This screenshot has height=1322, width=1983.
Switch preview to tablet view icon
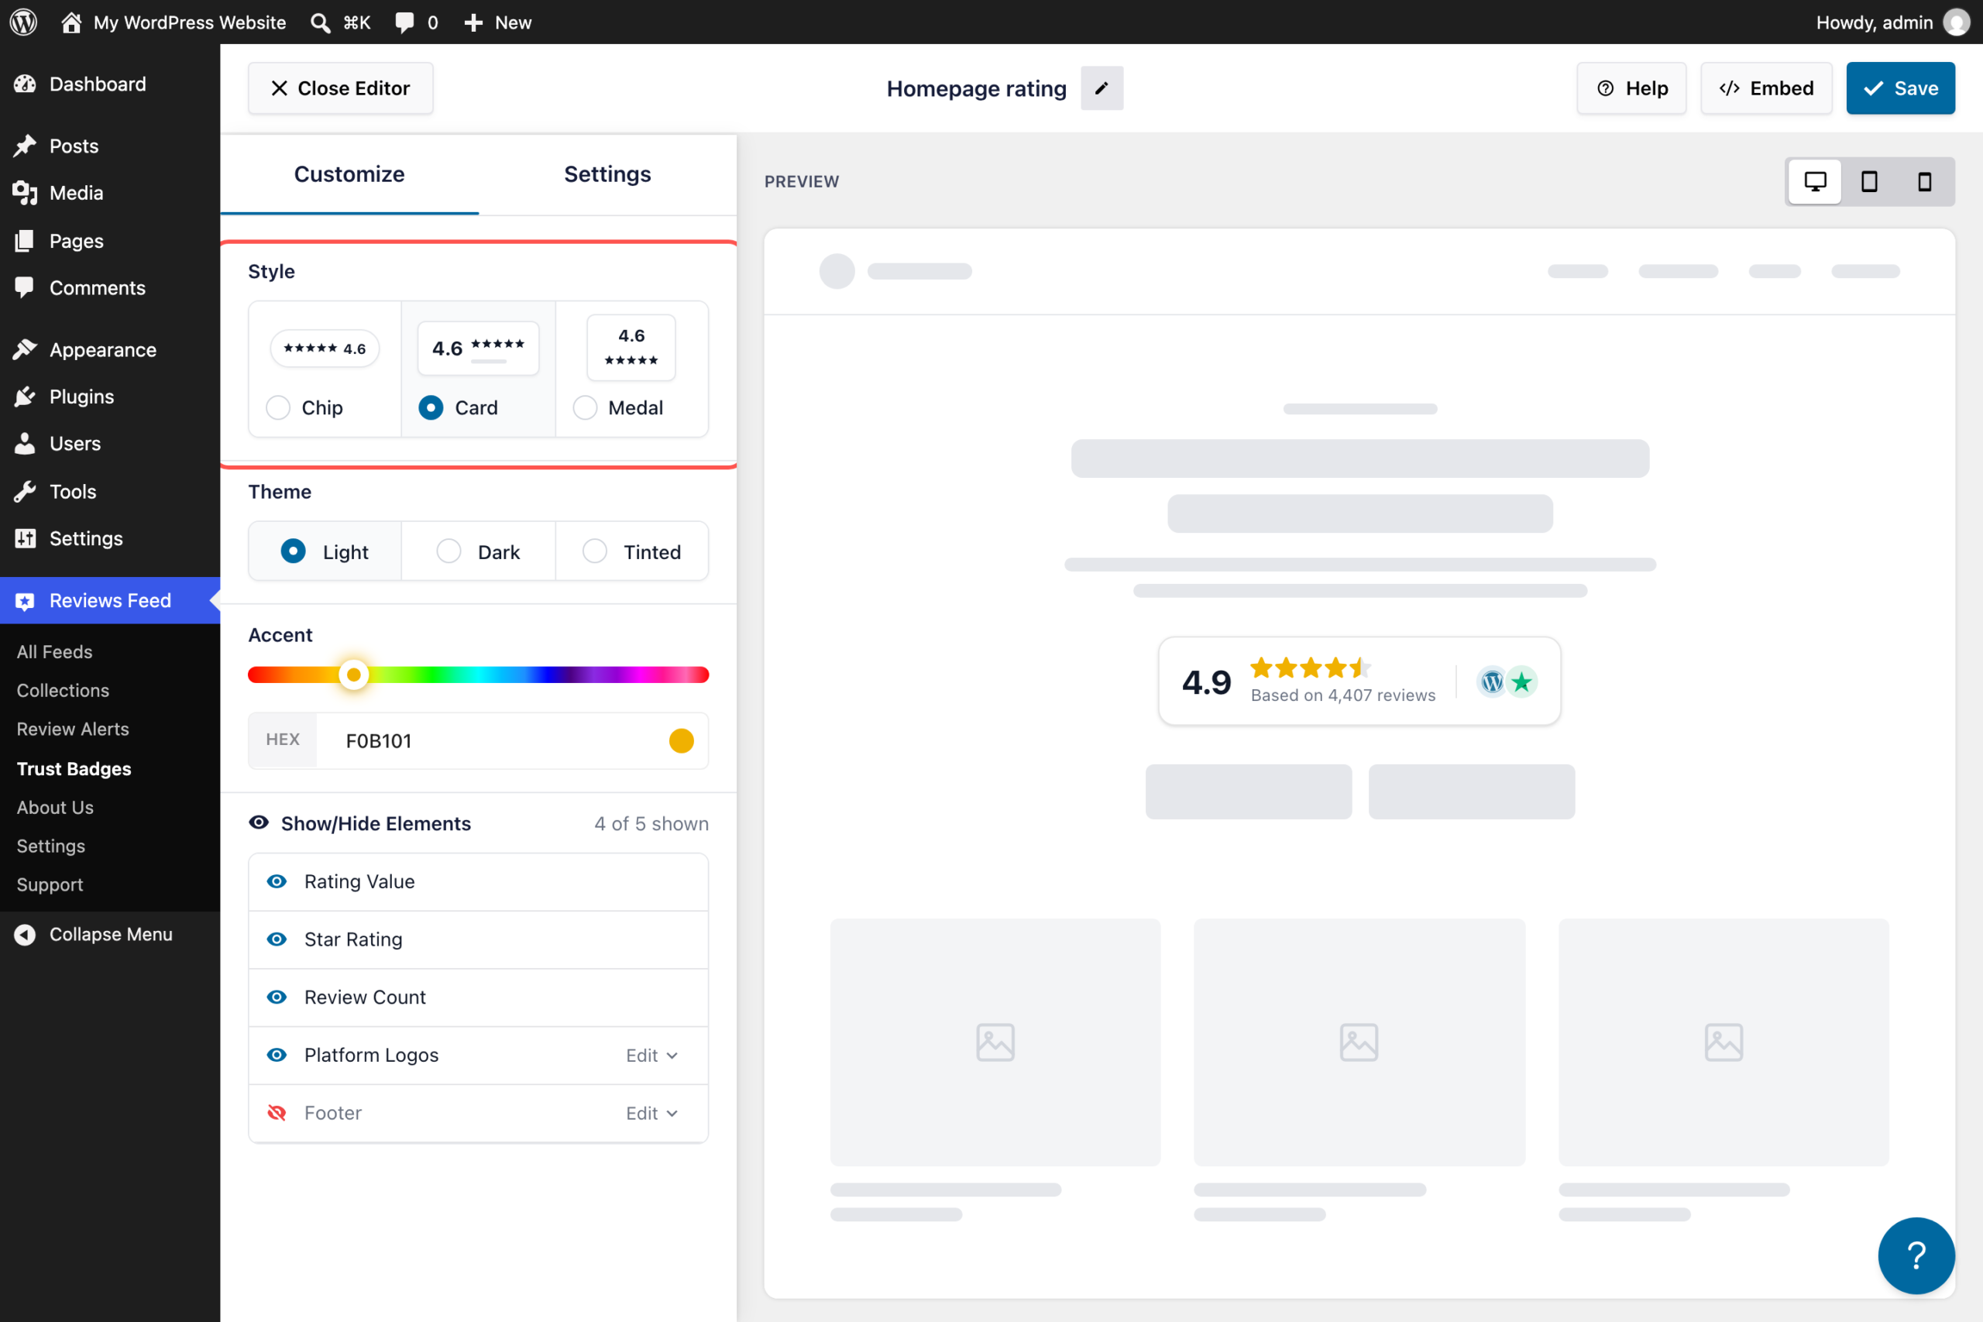(1869, 181)
